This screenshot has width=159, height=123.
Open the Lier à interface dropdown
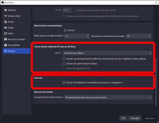107,53
